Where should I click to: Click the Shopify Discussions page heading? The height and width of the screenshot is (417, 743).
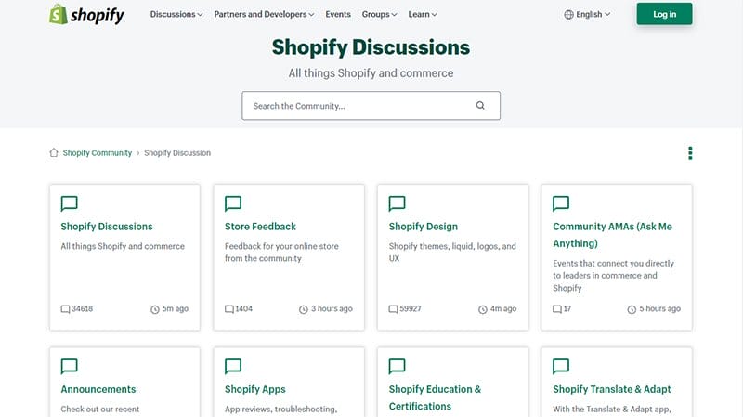point(371,47)
